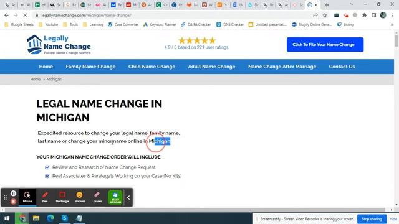Check the Real Associates & Paralegals item

(47, 175)
